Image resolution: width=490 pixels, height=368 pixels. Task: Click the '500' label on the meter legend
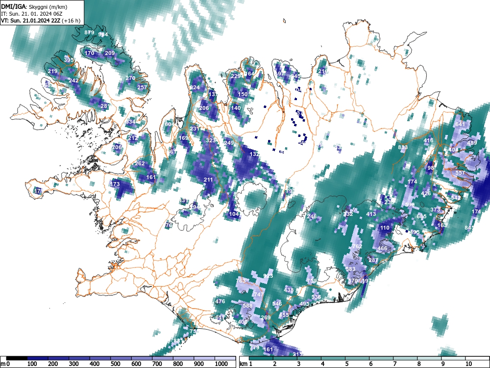click(x=115, y=364)
